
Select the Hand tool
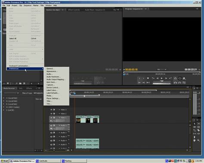[x=195, y=140]
